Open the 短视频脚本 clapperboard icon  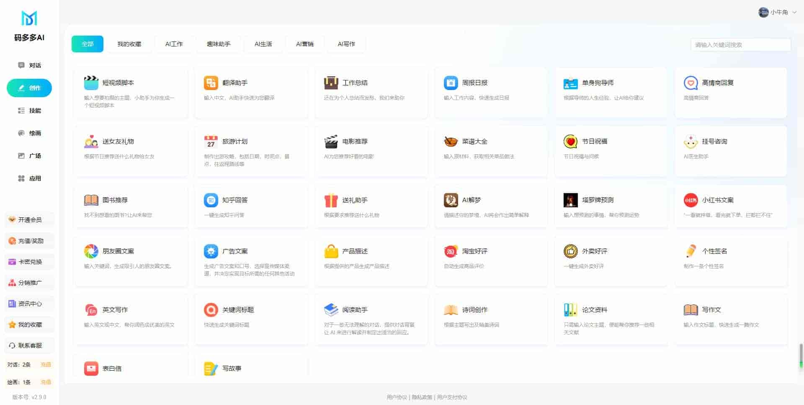pos(91,83)
